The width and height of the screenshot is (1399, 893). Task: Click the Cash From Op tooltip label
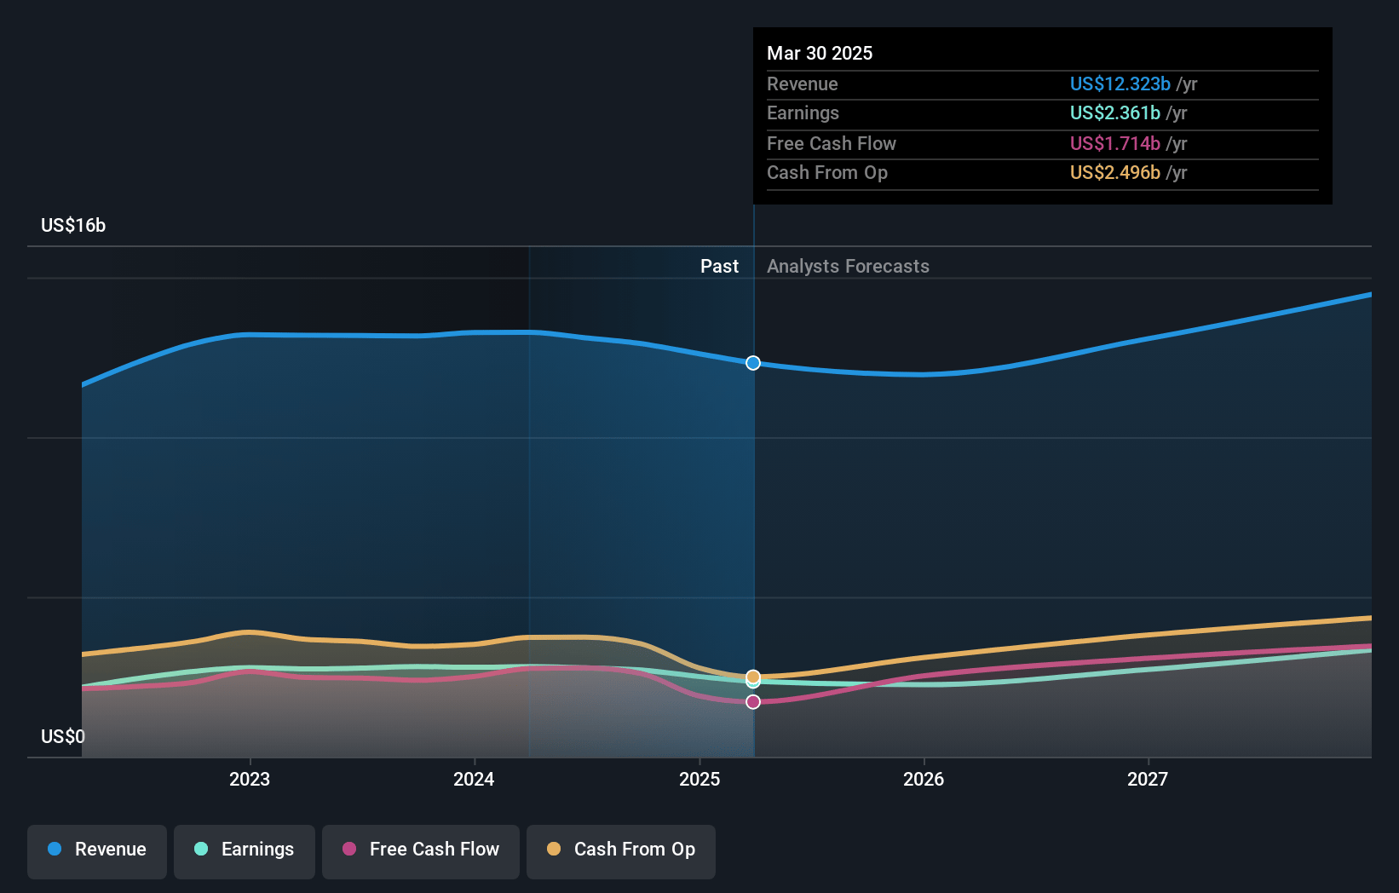point(827,172)
